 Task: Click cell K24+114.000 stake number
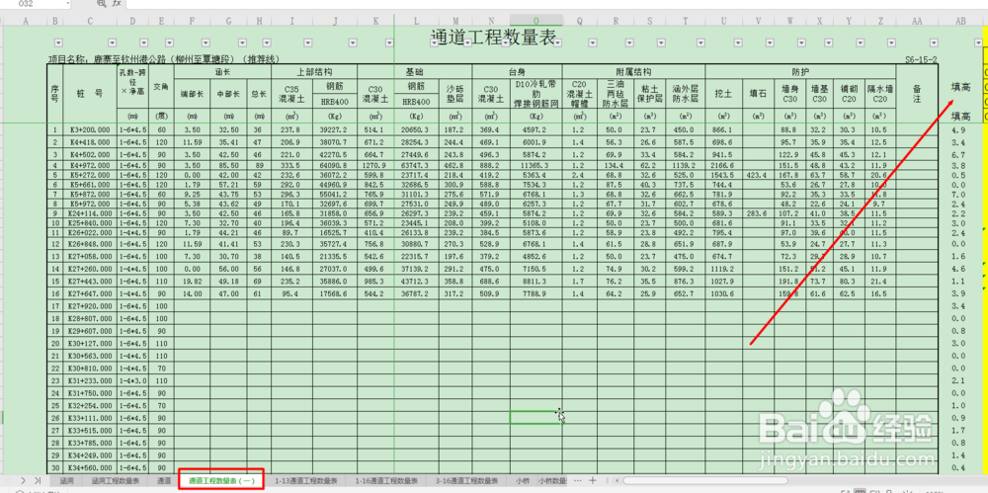(90, 213)
